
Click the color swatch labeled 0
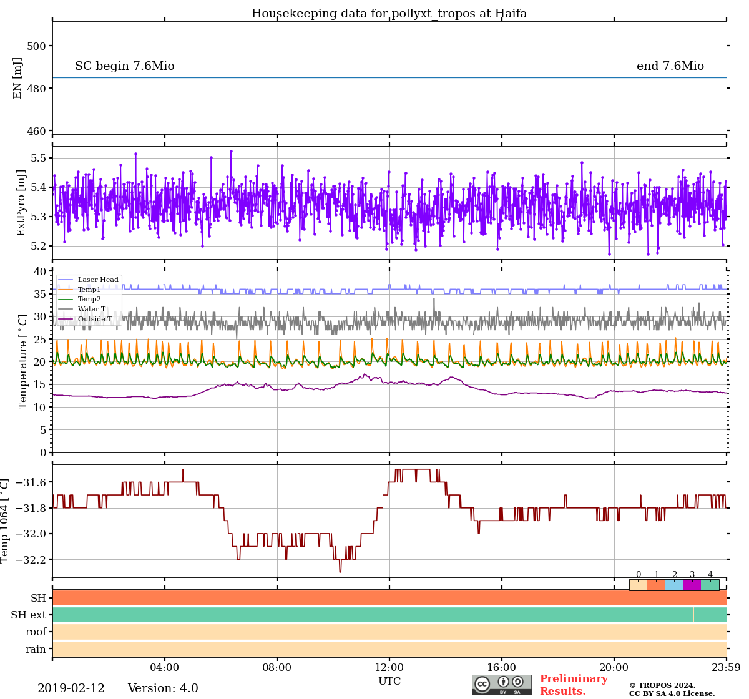638,585
